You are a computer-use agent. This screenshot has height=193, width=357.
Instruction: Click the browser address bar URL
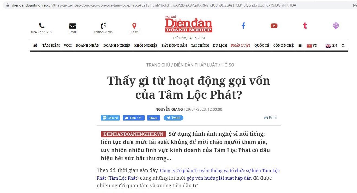tap(154, 5)
